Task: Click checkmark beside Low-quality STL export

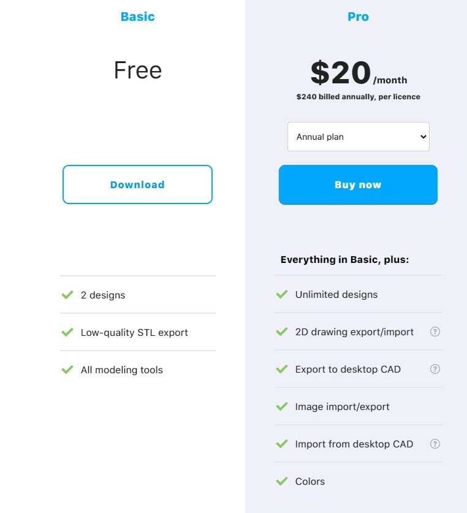Action: 67,332
